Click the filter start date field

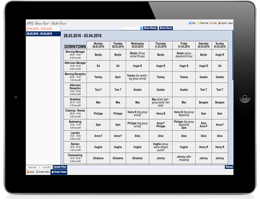point(32,167)
